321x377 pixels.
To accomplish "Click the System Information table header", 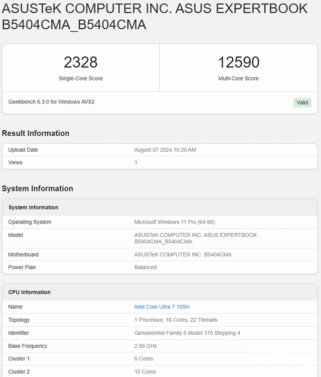I will click(x=33, y=207).
